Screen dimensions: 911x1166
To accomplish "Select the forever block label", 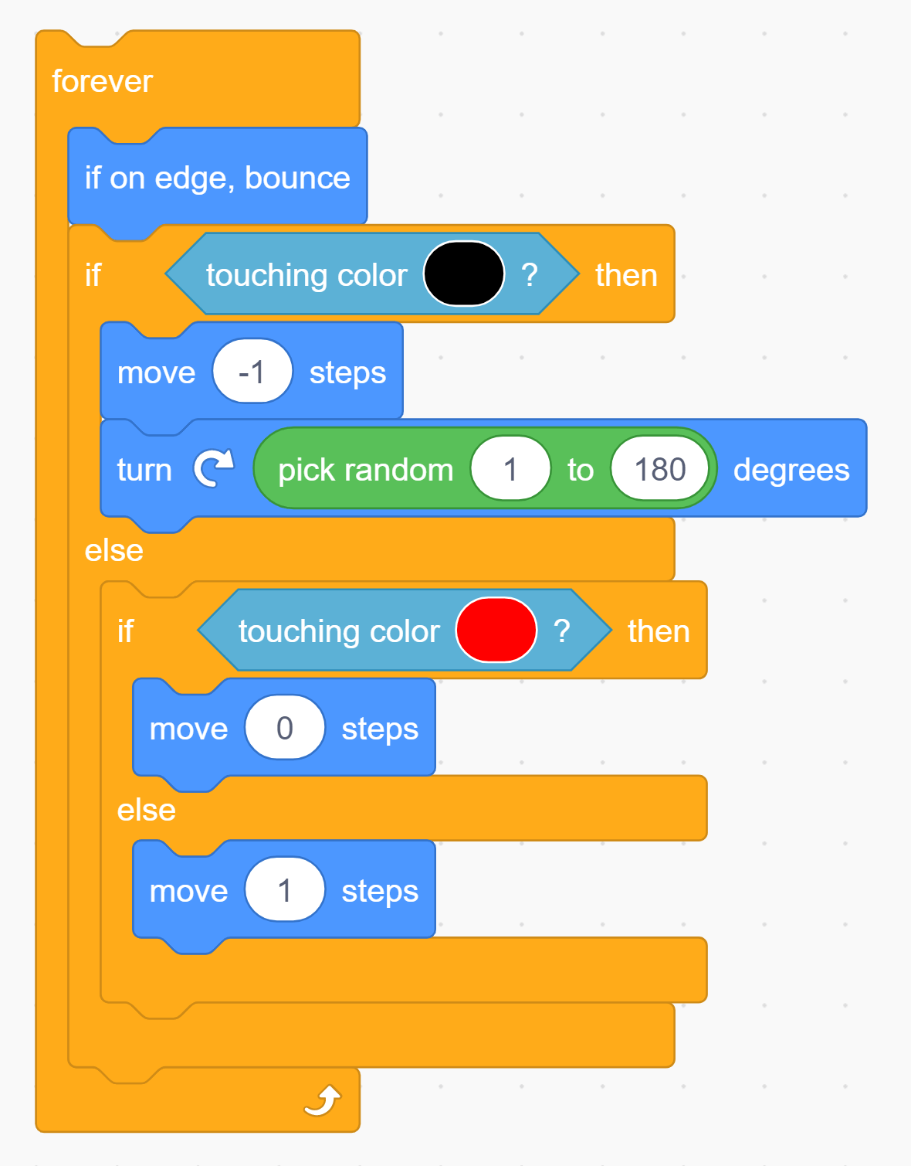I will (102, 81).
